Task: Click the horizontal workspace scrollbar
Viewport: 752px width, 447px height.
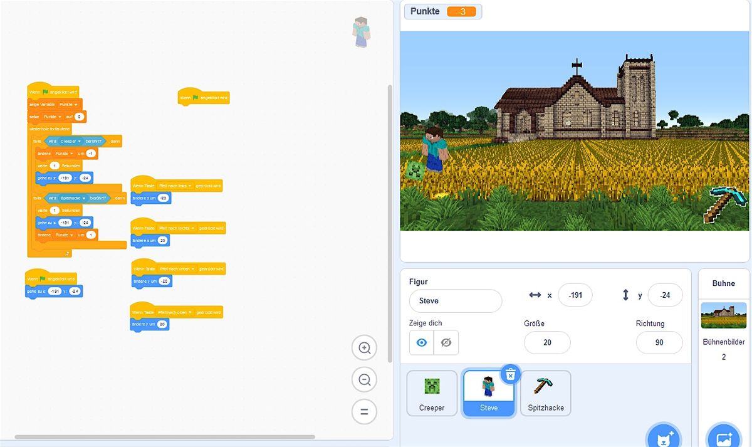Action: 165,437
